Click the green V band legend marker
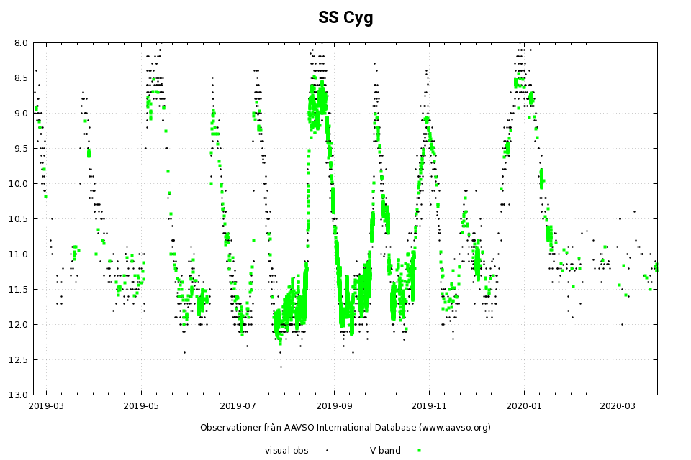 tap(419, 451)
